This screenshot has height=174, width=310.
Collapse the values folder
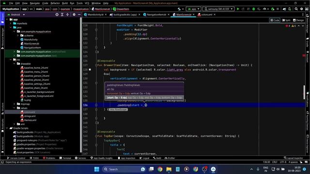click(x=14, y=108)
